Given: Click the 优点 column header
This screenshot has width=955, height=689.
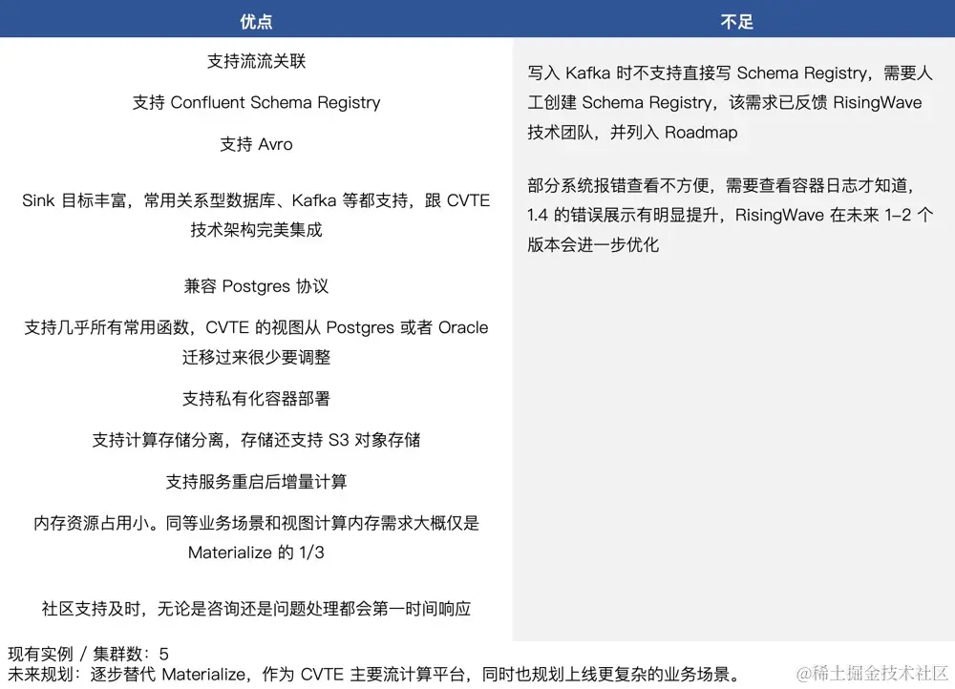Looking at the screenshot, I should click(x=256, y=20).
